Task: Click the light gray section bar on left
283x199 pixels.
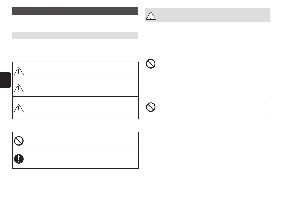Action: click(75, 36)
